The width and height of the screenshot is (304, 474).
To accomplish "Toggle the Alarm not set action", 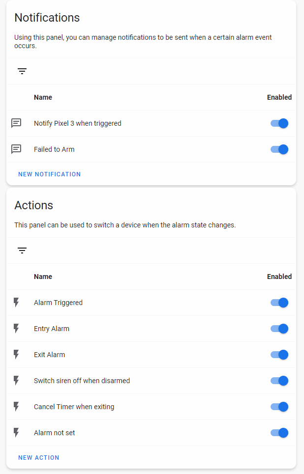I will (279, 433).
